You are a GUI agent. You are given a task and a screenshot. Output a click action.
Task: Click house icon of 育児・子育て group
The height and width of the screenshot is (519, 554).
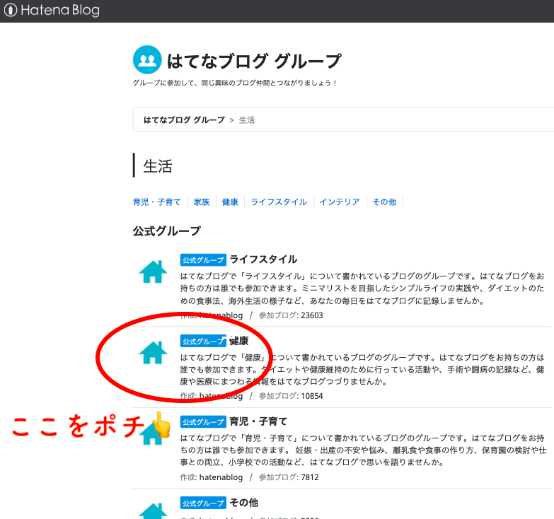153,433
